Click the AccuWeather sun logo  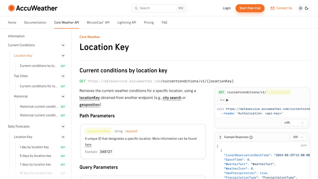coord(11,8)
